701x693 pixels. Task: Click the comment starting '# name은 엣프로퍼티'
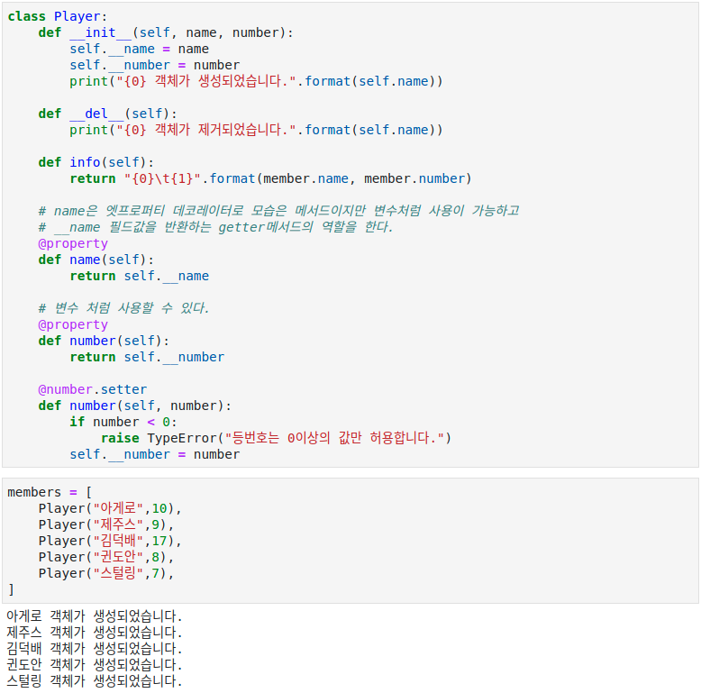coord(279,211)
